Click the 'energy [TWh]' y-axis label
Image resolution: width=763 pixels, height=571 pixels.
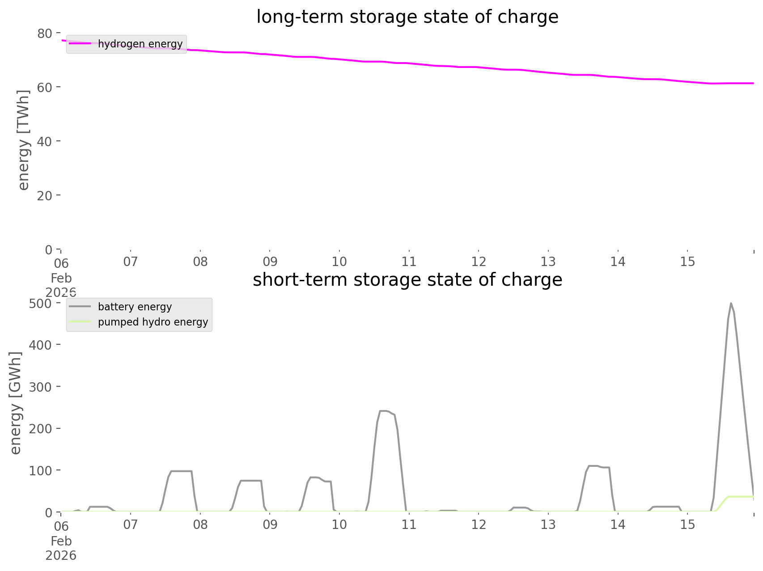(23, 140)
